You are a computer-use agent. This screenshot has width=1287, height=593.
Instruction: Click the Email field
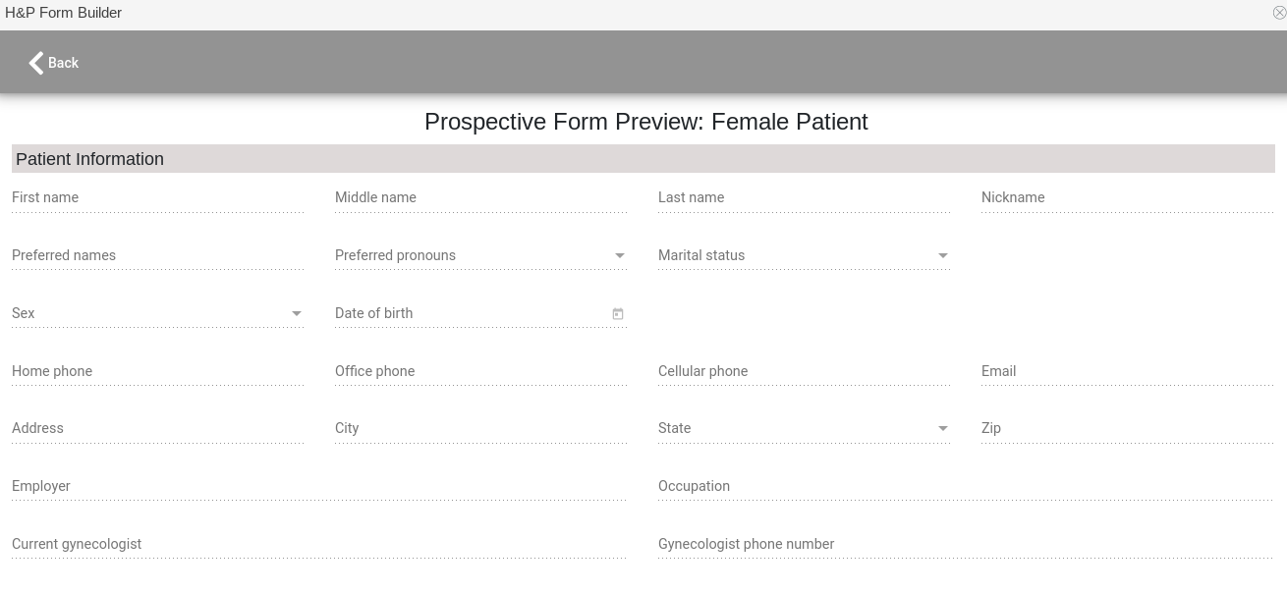[x=1127, y=372]
